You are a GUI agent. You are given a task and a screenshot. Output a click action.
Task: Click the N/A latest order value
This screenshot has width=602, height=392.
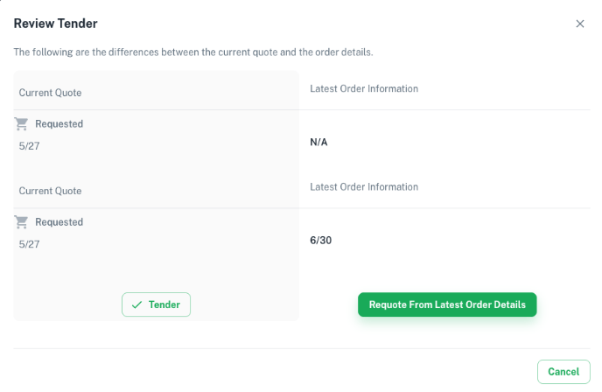click(318, 142)
